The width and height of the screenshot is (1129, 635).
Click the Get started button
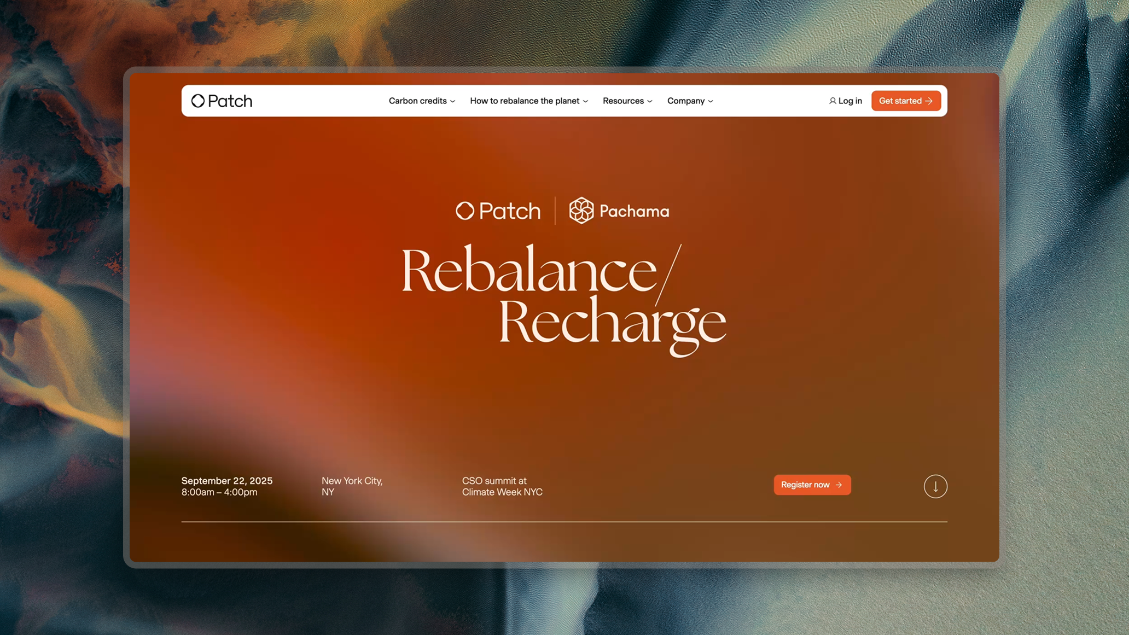click(x=906, y=101)
